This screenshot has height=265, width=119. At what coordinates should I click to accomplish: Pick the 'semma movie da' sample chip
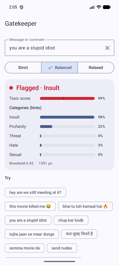coord(25,248)
